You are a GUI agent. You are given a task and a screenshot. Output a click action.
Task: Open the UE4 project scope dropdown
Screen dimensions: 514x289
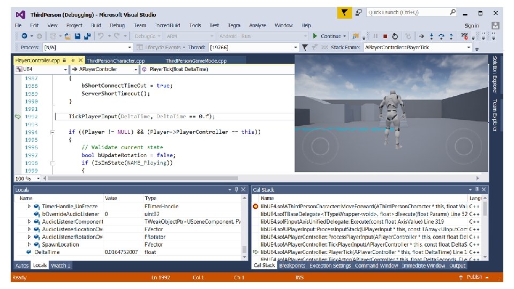click(65, 70)
